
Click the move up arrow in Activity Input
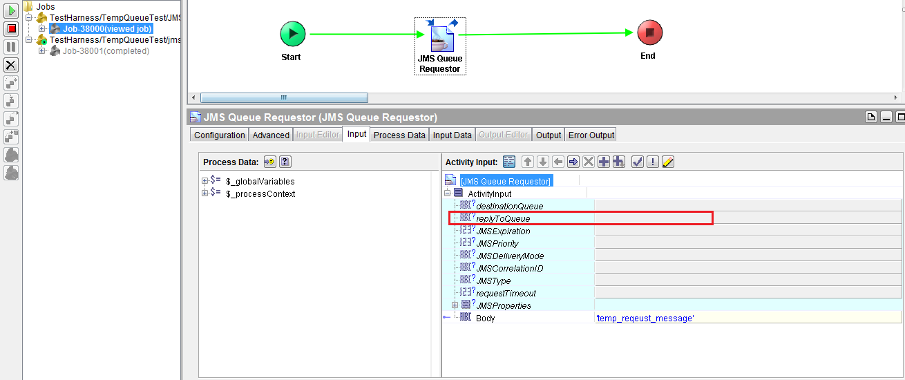[528, 162]
